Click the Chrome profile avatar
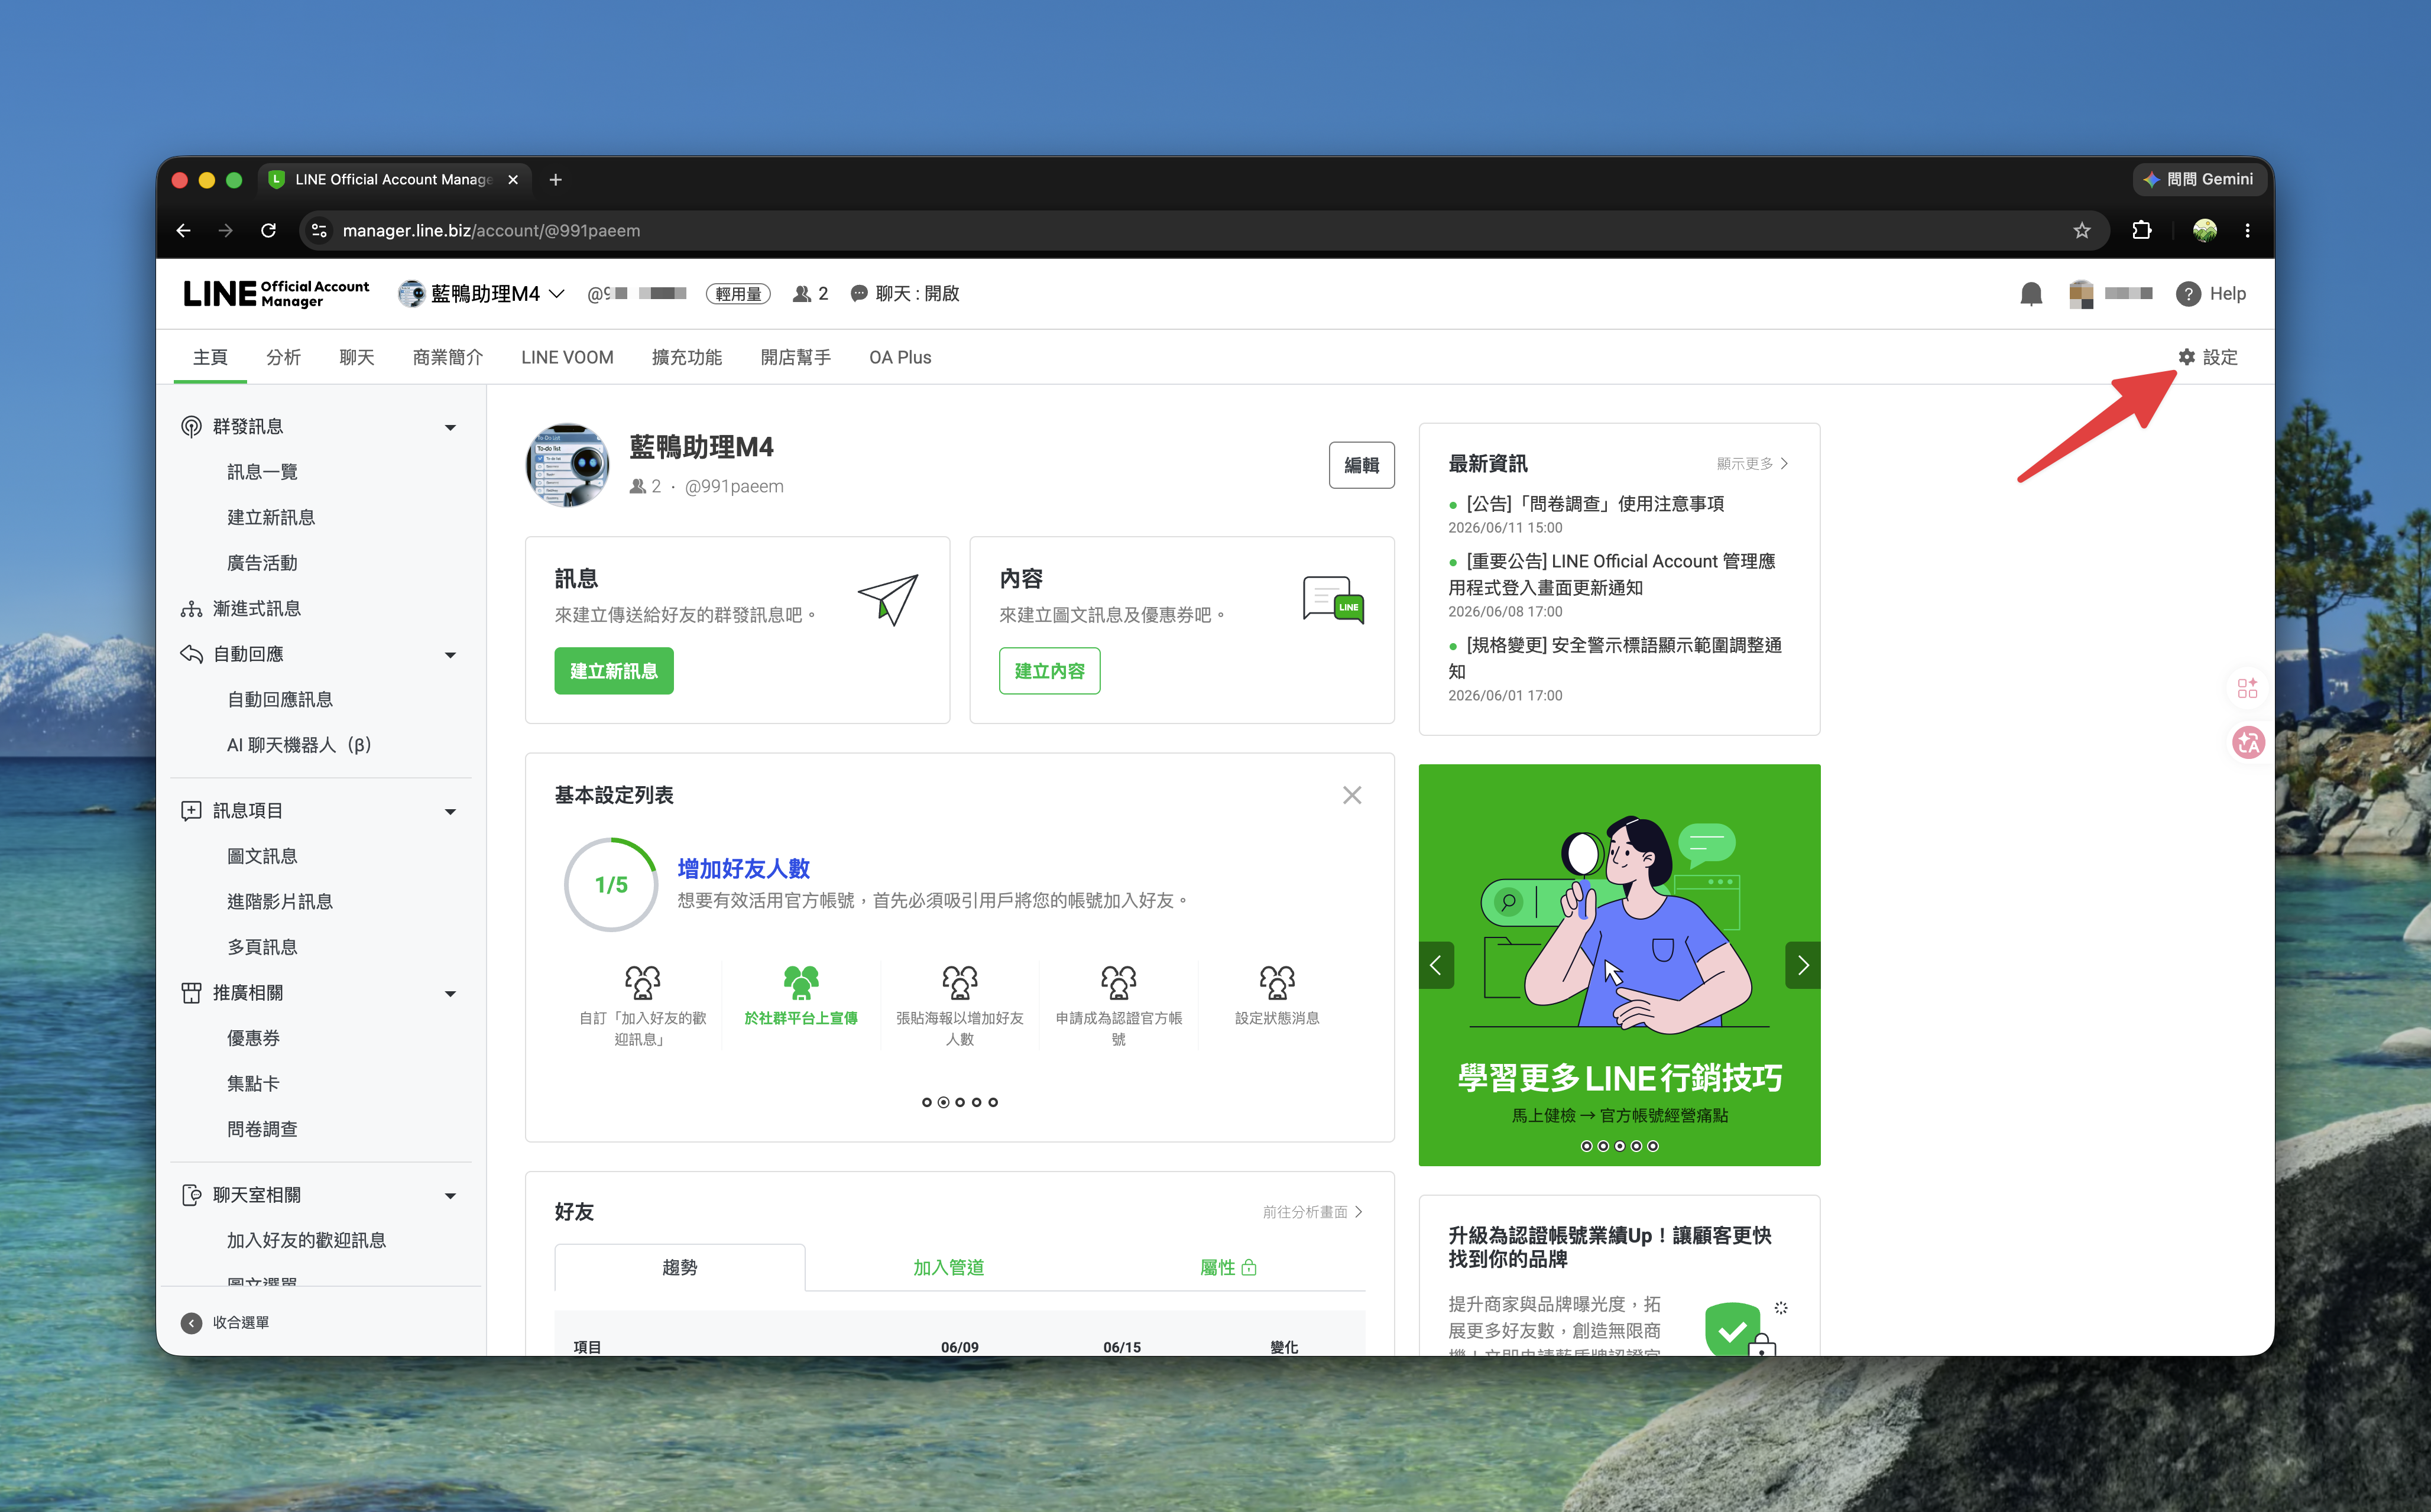The height and width of the screenshot is (1512, 2431). click(2205, 231)
